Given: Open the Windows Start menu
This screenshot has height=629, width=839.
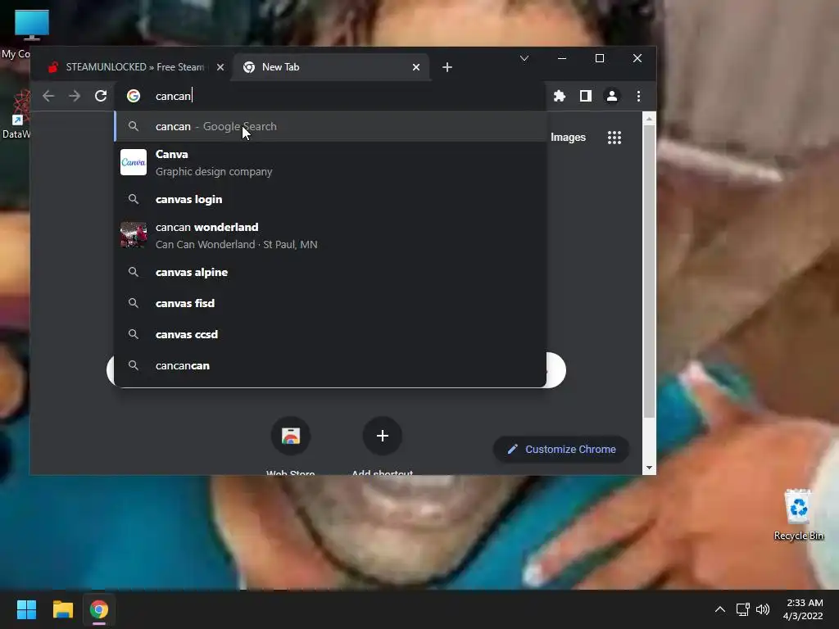Looking at the screenshot, I should [x=26, y=609].
